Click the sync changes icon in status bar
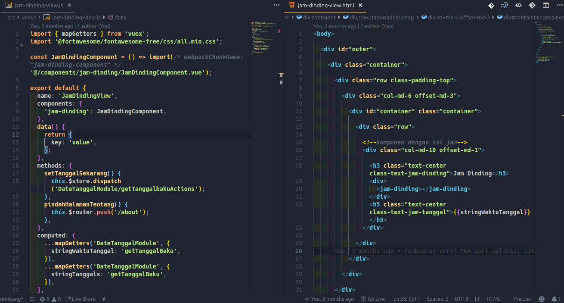The image size is (564, 303). pyautogui.click(x=32, y=299)
